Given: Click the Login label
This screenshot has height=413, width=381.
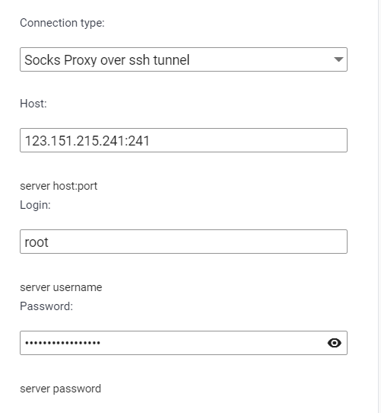Looking at the screenshot, I should tap(35, 205).
